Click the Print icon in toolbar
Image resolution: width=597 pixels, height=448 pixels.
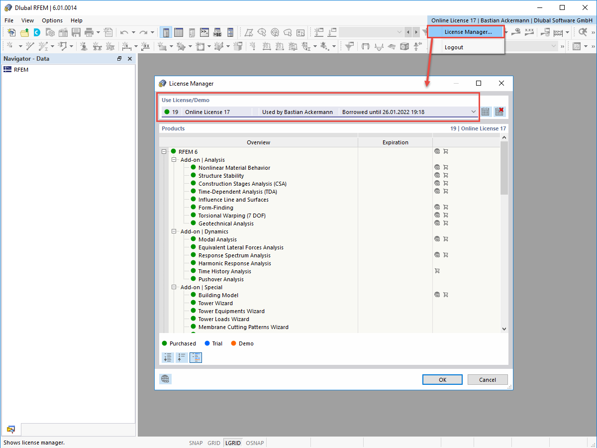[x=90, y=31]
